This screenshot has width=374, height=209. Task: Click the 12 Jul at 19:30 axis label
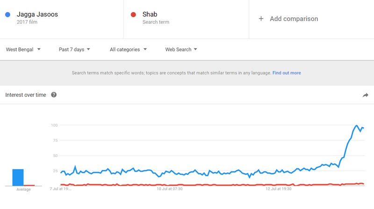pyautogui.click(x=278, y=189)
